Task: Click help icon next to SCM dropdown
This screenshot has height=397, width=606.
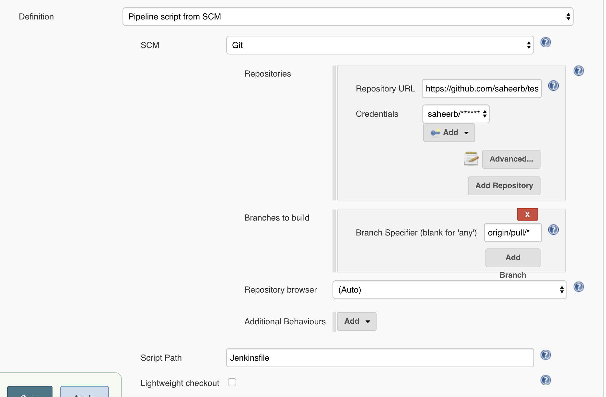Action: [546, 42]
